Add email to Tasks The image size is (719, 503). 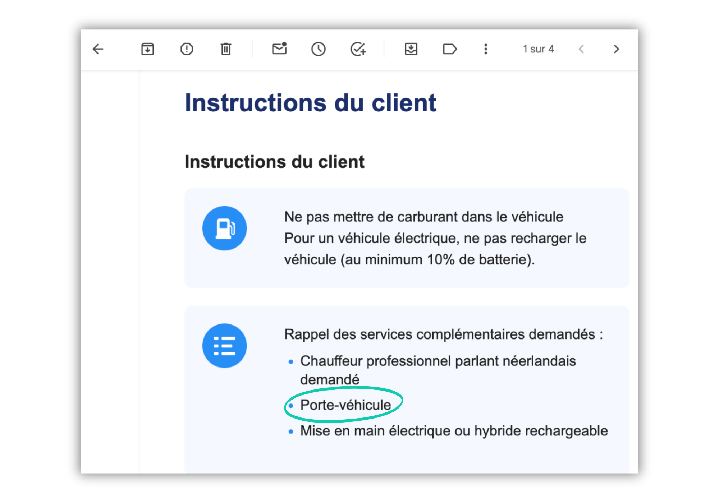(x=358, y=49)
